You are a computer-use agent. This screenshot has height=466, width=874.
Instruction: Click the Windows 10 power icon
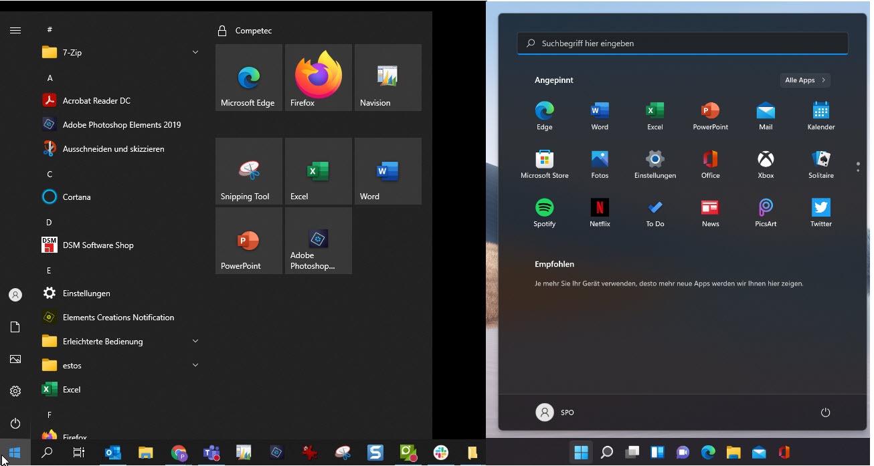click(15, 423)
